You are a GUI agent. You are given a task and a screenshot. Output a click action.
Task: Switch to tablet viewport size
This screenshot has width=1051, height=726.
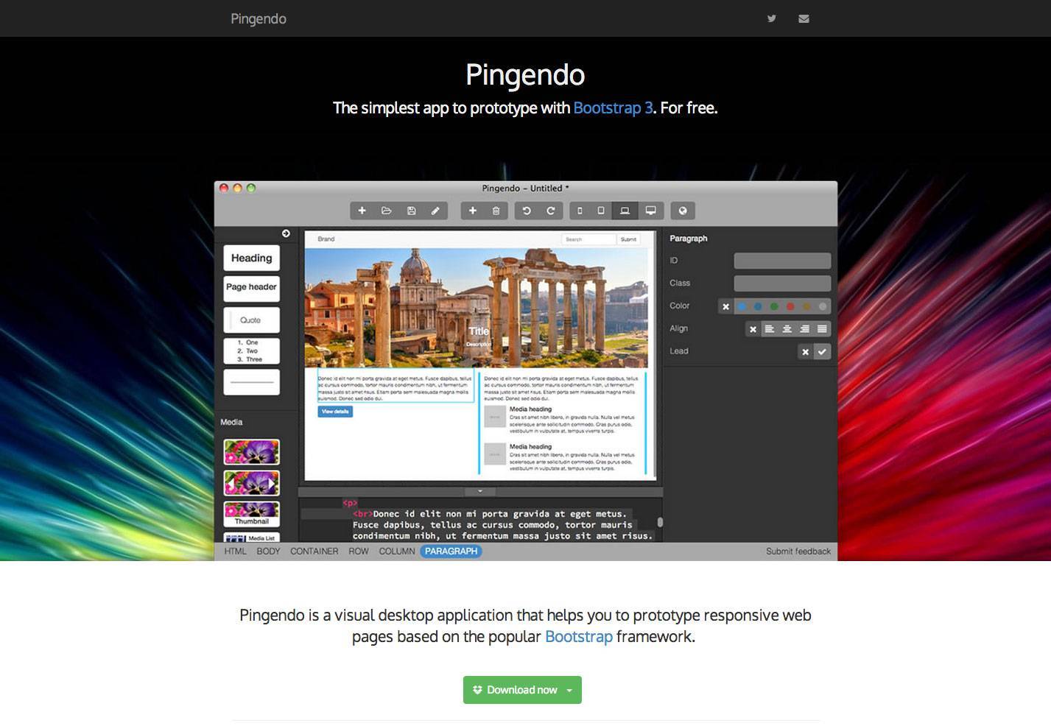click(601, 211)
